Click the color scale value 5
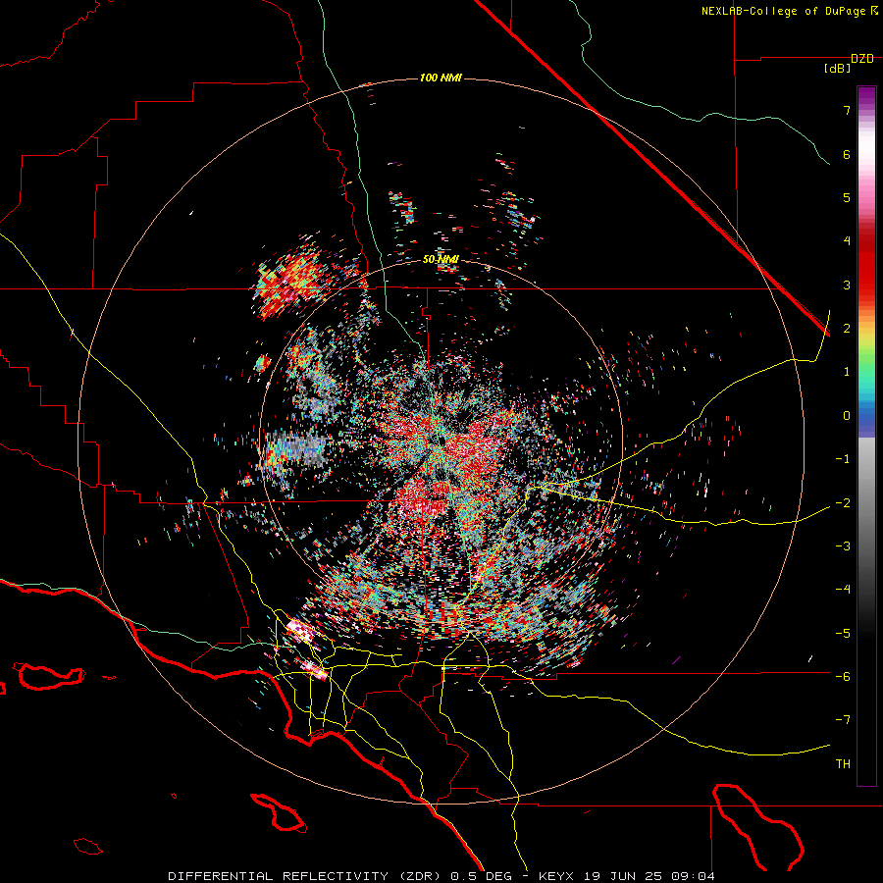The width and height of the screenshot is (883, 883). [847, 197]
